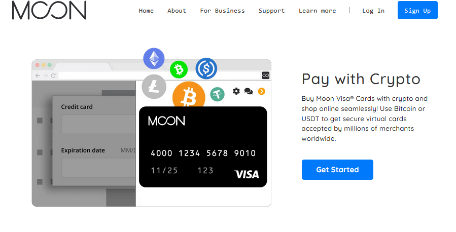Click the Get Started button
Viewport: 456px width, 232px height.
(x=337, y=170)
